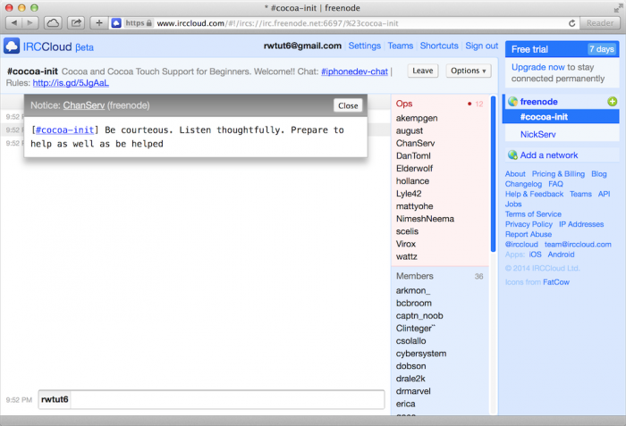Open the #iphonedev-chat link in topic
Image resolution: width=626 pixels, height=426 pixels.
[x=354, y=71]
